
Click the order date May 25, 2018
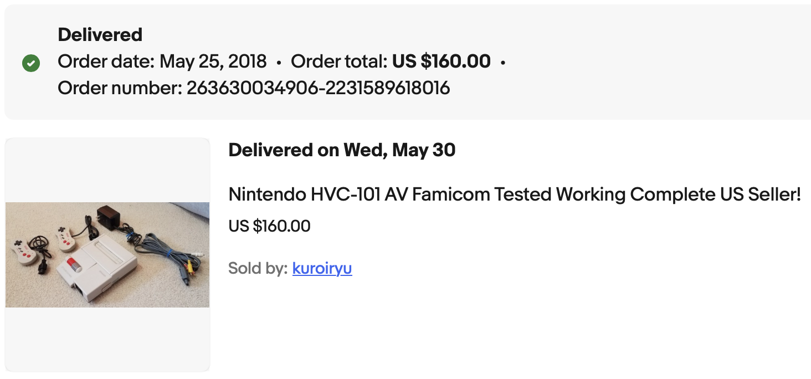coord(213,61)
